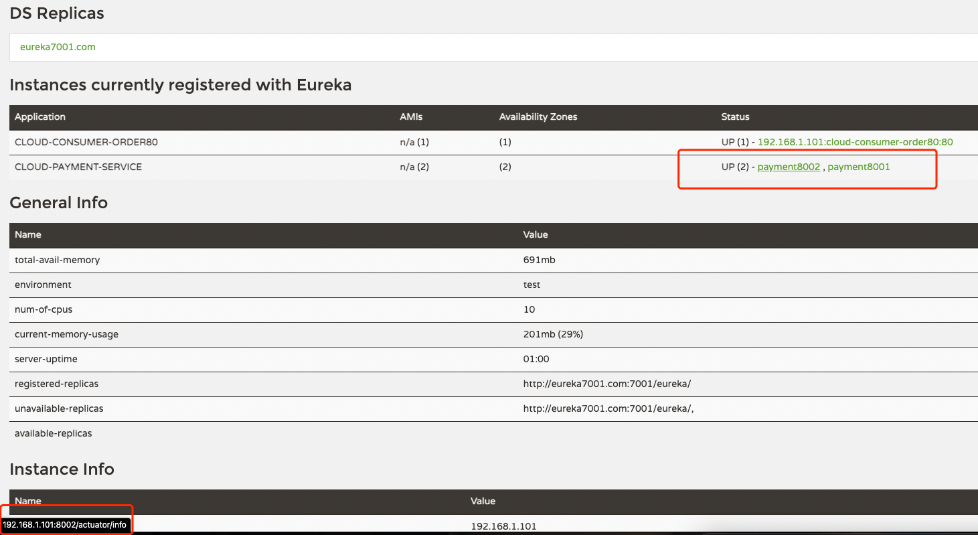Viewport: 978px width, 535px height.
Task: Click the environment value 'test'
Action: (532, 285)
